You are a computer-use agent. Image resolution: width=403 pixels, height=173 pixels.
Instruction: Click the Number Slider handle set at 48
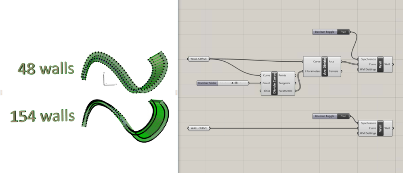(x=232, y=83)
